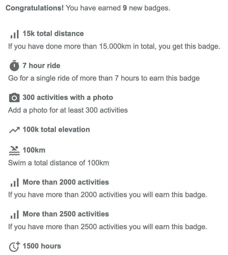228x255 pixels.
Task: Click the camera icon for 300 activities
Action: [14, 98]
